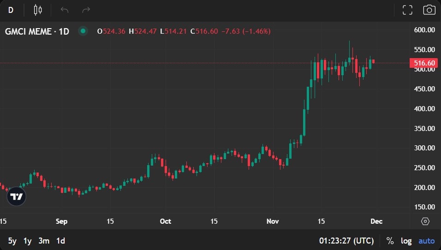Switch to the 3m time range

44,241
